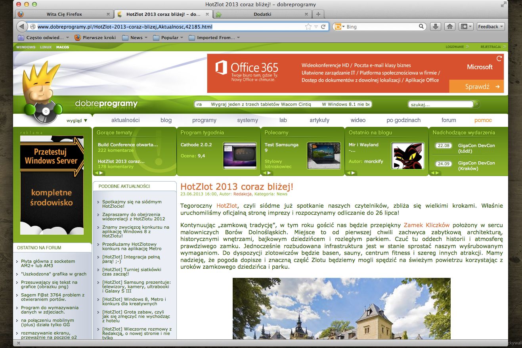Open the Cathode 2.0.2 screenshot thumbnail
Viewport: 522px width, 348px height.
(x=239, y=155)
